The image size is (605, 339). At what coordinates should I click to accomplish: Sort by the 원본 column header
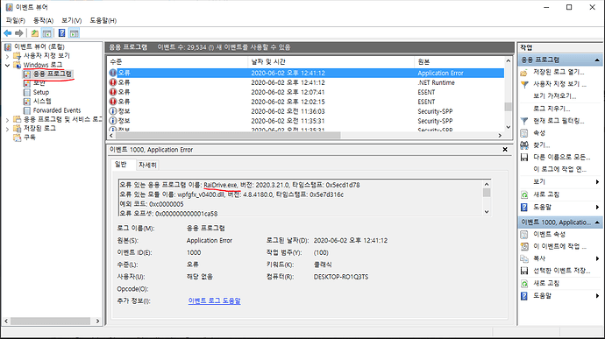459,61
